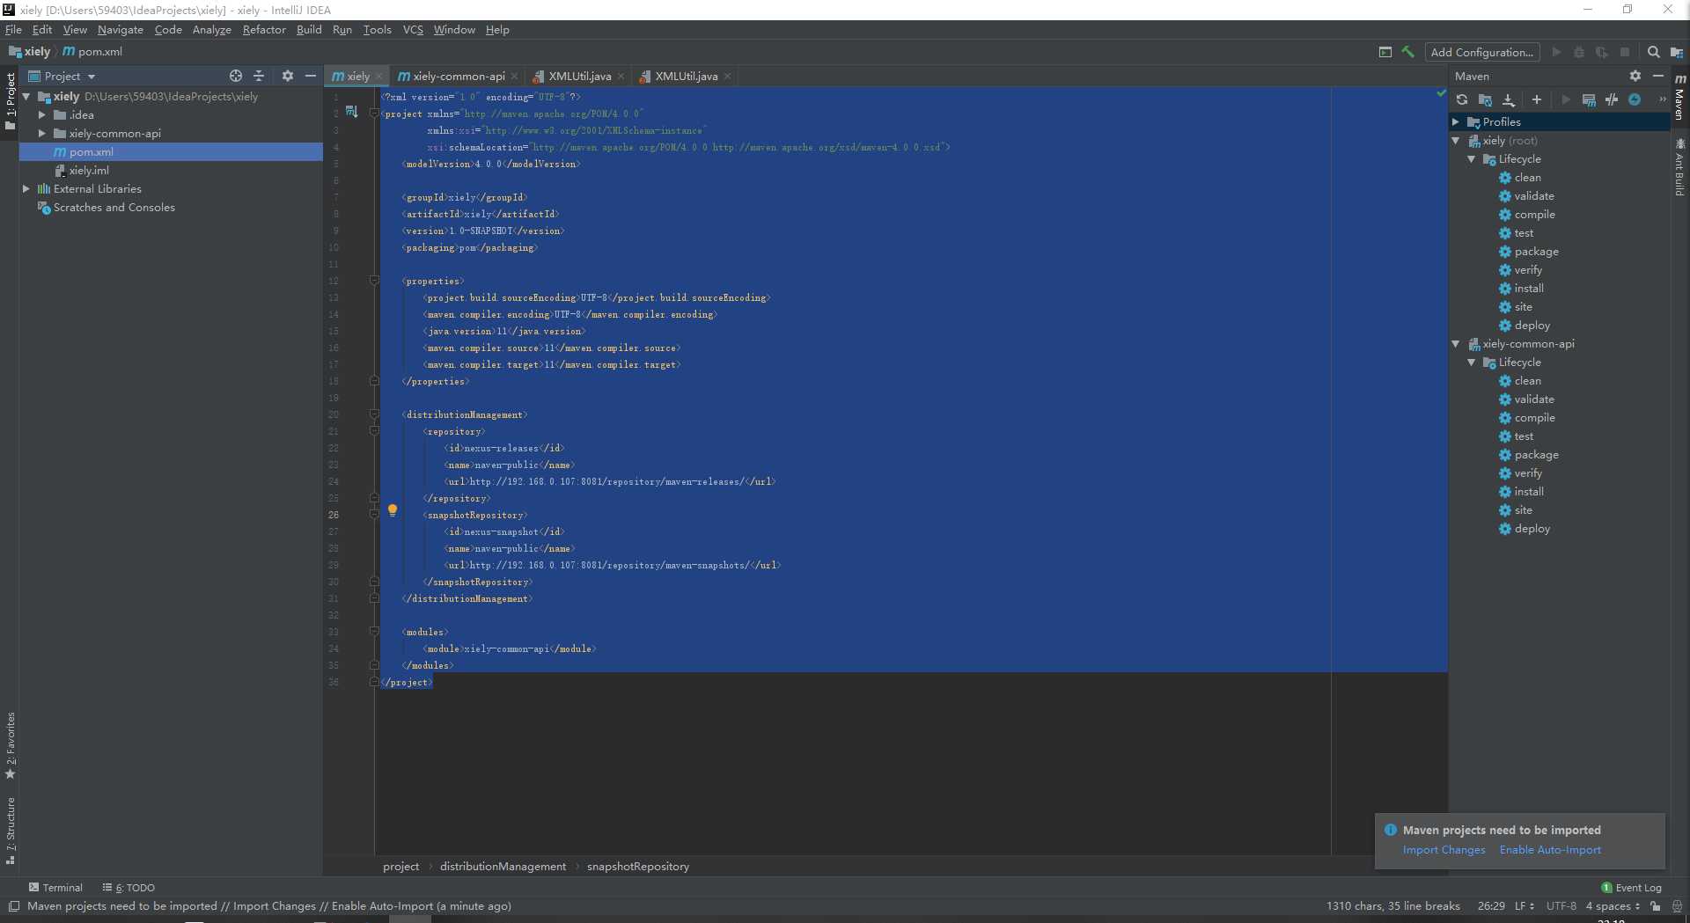The width and height of the screenshot is (1690, 923).
Task: Click the Search Everywhere magnifier icon
Action: 1653,52
